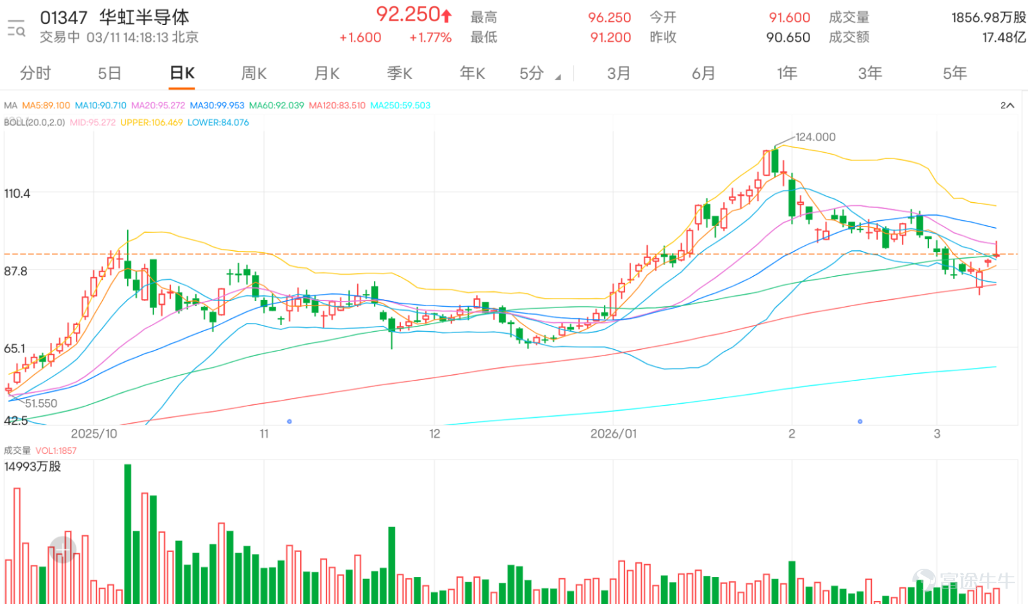This screenshot has width=1028, height=604.
Task: Click the LOWER:84.076 Bollinger value
Action: pos(218,122)
